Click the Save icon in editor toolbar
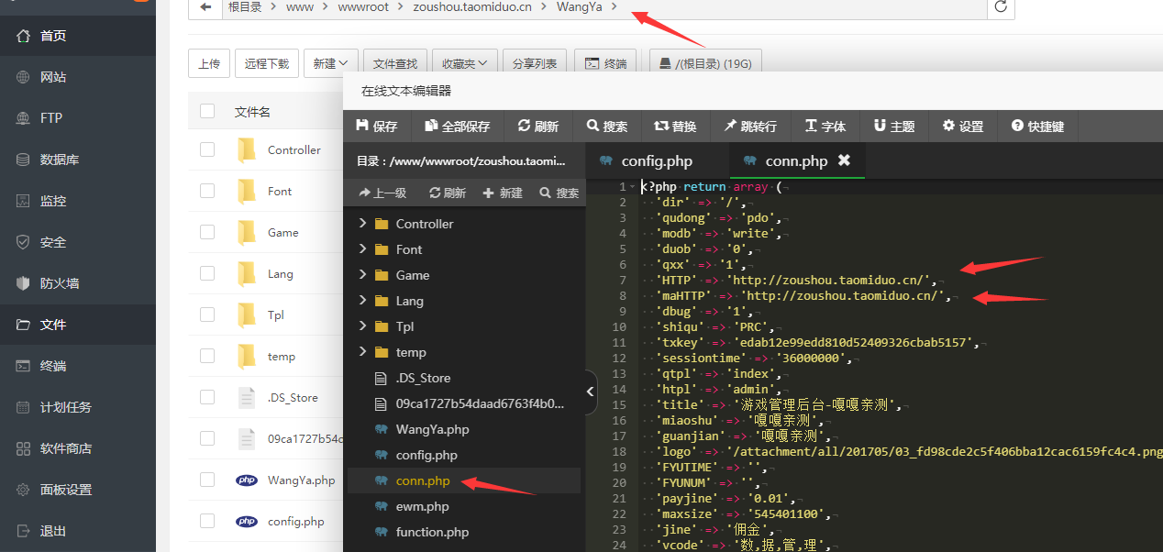The image size is (1163, 552). click(362, 127)
